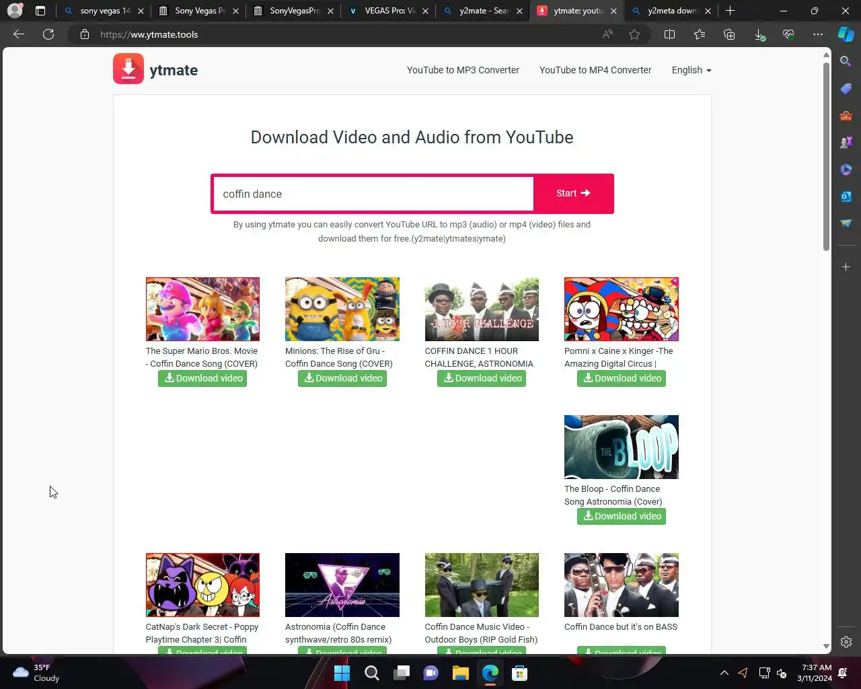
Task: Open the sidebar Search icon
Action: (x=846, y=62)
